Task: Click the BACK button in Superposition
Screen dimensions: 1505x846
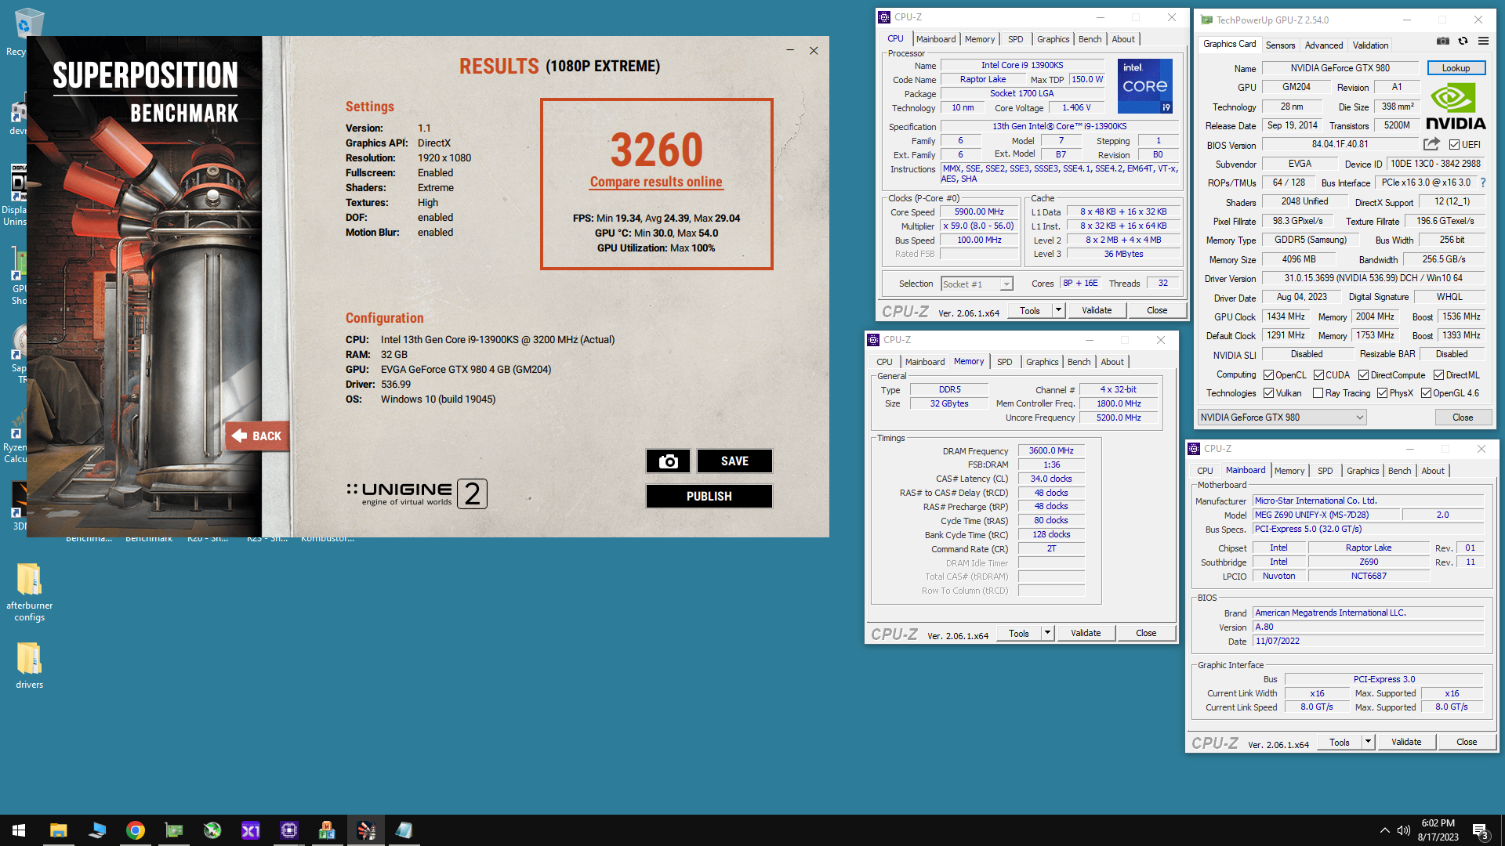Action: [258, 436]
